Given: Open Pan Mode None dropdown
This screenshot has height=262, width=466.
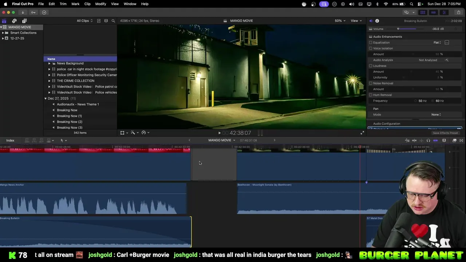Looking at the screenshot, I should (x=436, y=115).
